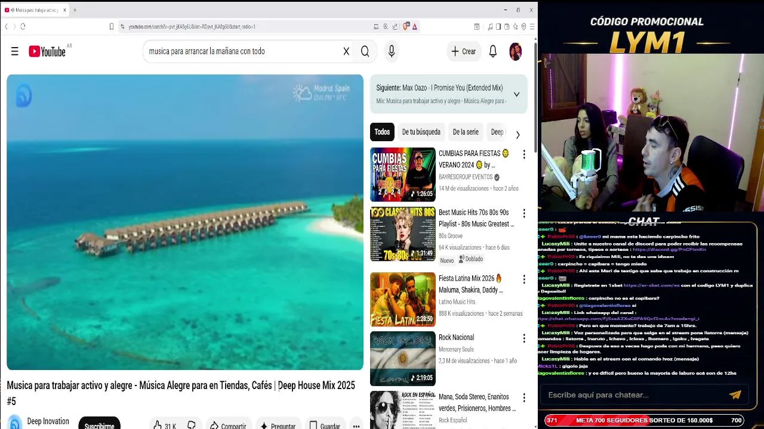
Task: Open the Crear upload menu
Action: point(464,51)
